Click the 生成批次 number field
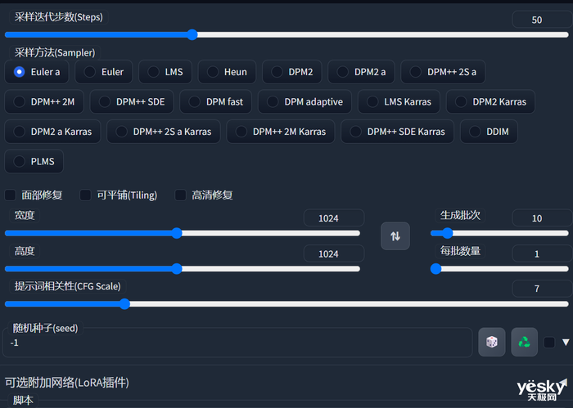The image size is (573, 408). [542, 218]
